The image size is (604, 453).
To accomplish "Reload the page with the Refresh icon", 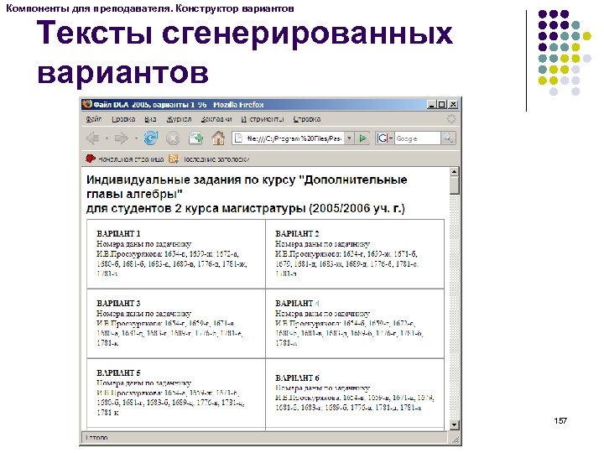I will [x=151, y=138].
